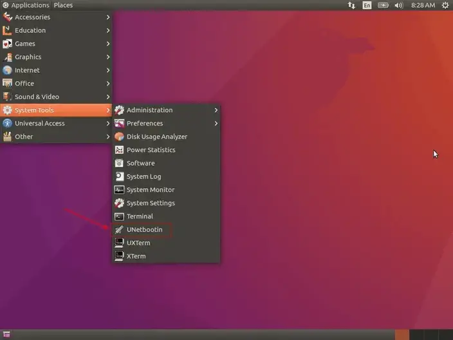Expand the Other submenu arrow
This screenshot has height=340, width=453.
108,137
